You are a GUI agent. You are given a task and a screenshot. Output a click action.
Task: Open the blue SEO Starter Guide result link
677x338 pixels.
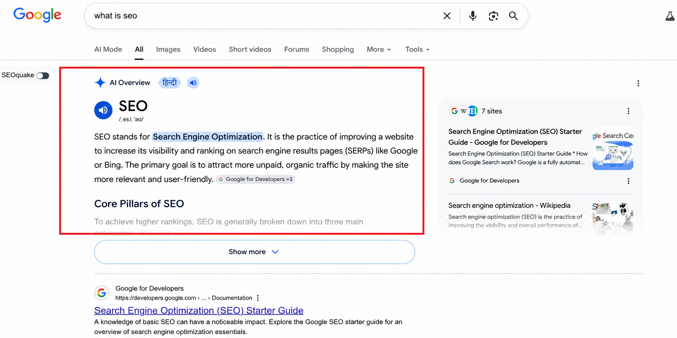(x=199, y=311)
